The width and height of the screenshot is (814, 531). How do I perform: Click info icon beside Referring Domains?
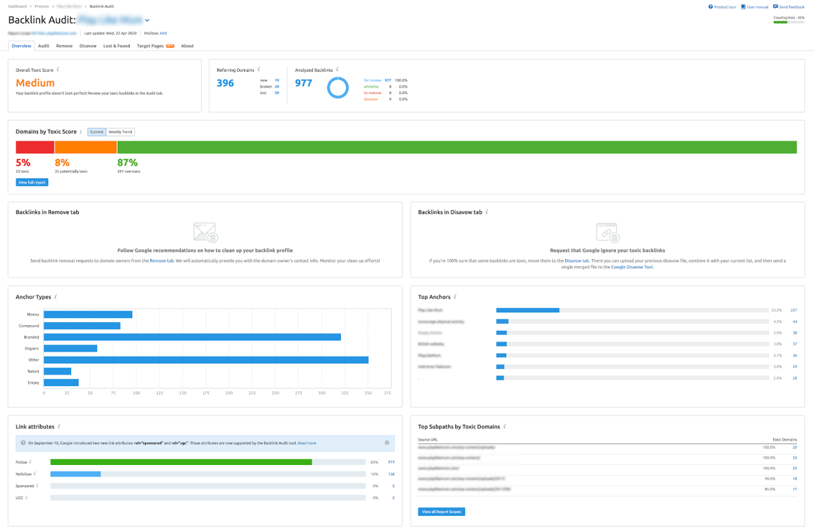[259, 69]
